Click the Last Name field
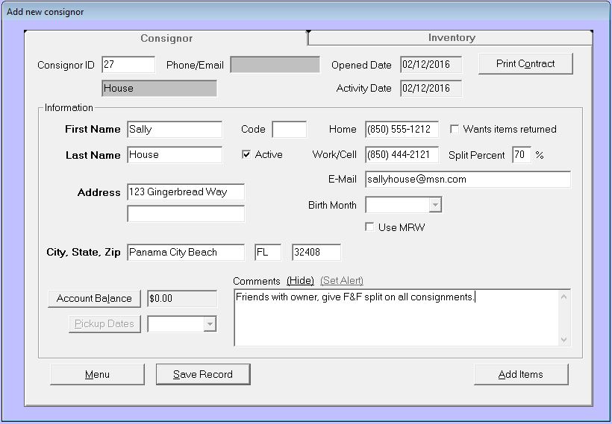Image resolution: width=612 pixels, height=424 pixels. 175,155
